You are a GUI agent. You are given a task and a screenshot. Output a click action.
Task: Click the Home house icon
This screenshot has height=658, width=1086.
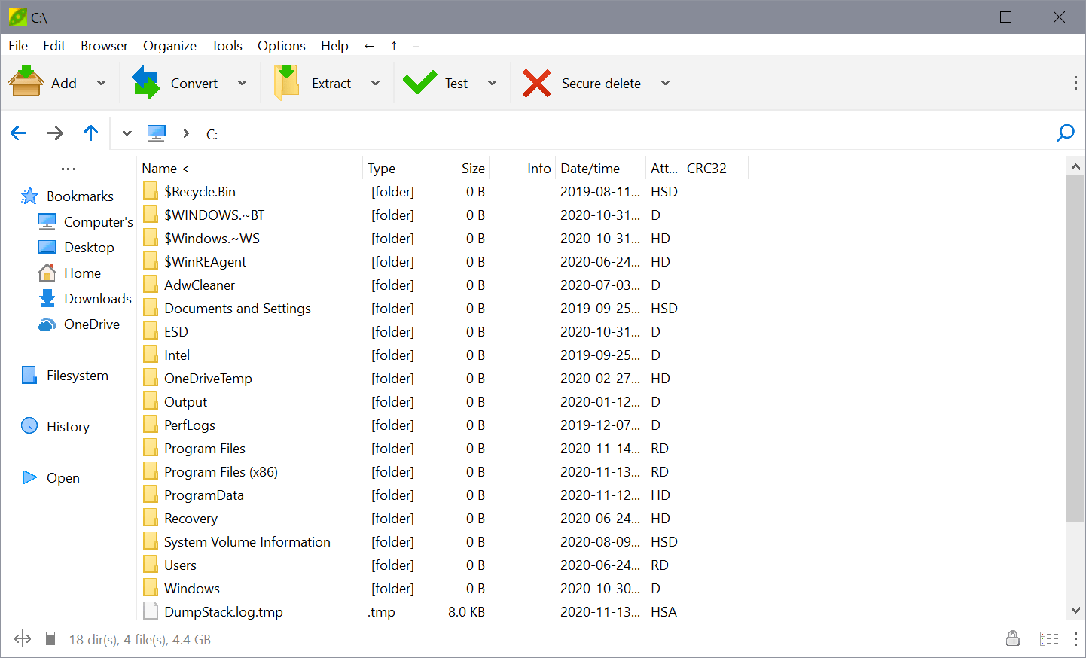(47, 273)
